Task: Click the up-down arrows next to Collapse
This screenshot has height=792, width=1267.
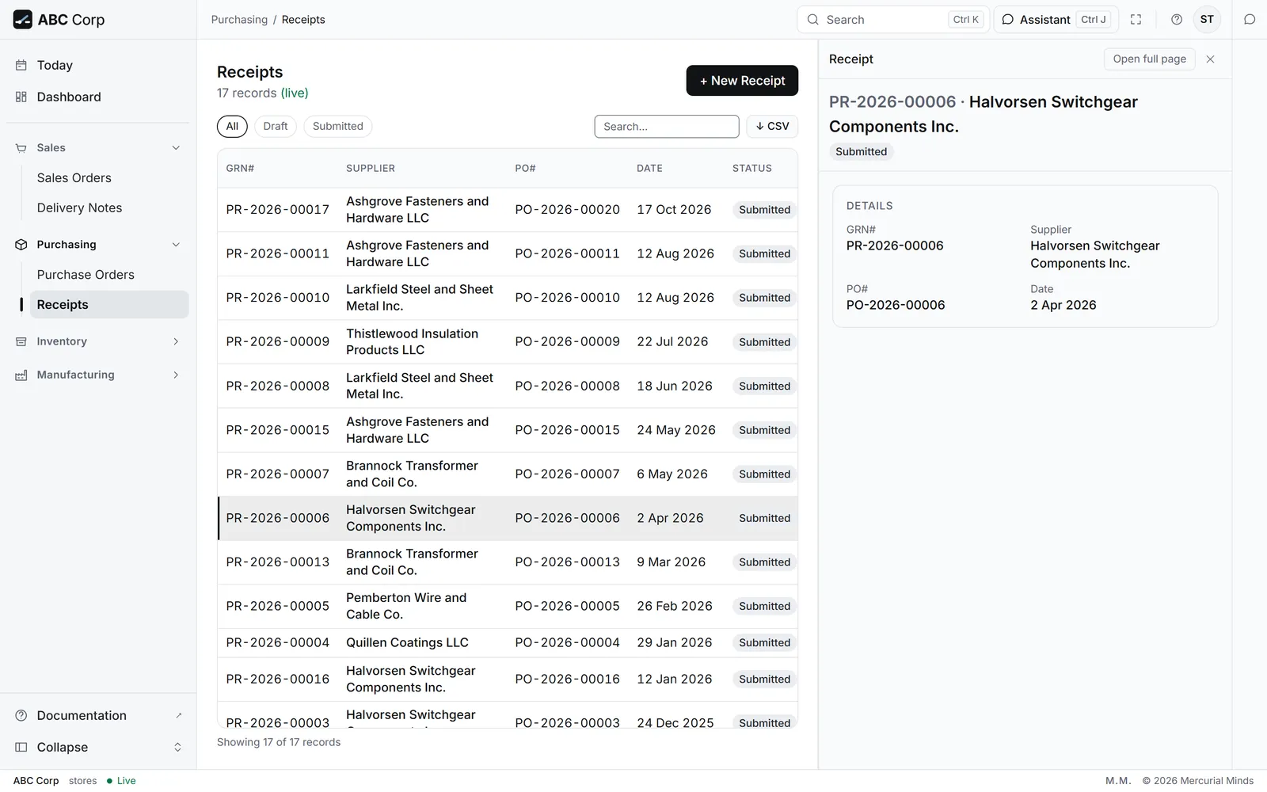Action: (177, 747)
